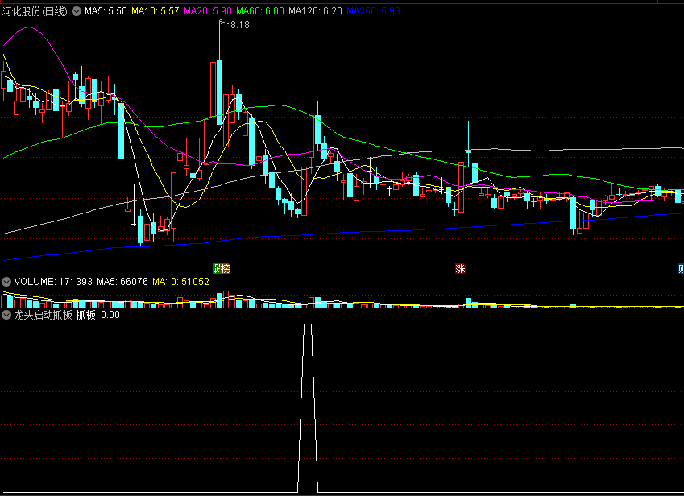Image resolution: width=684 pixels, height=496 pixels.
Task: Click the red 涨 event marker
Action: [x=460, y=268]
